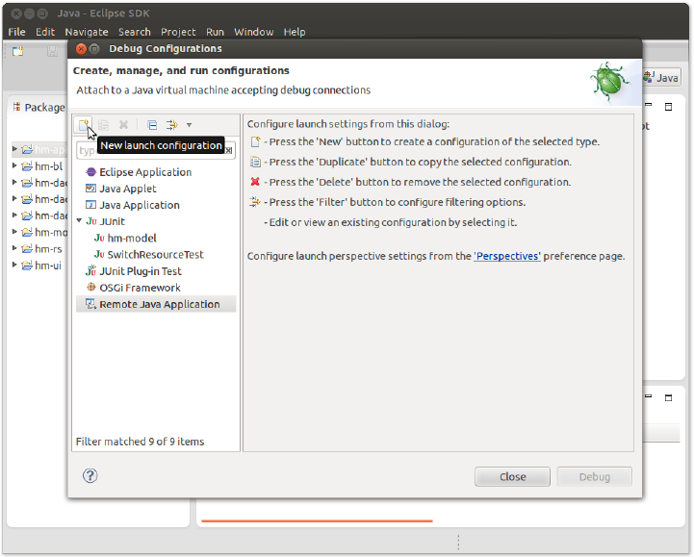694x557 pixels.
Task: Click the Collapse All toolbar icon
Action: [152, 125]
